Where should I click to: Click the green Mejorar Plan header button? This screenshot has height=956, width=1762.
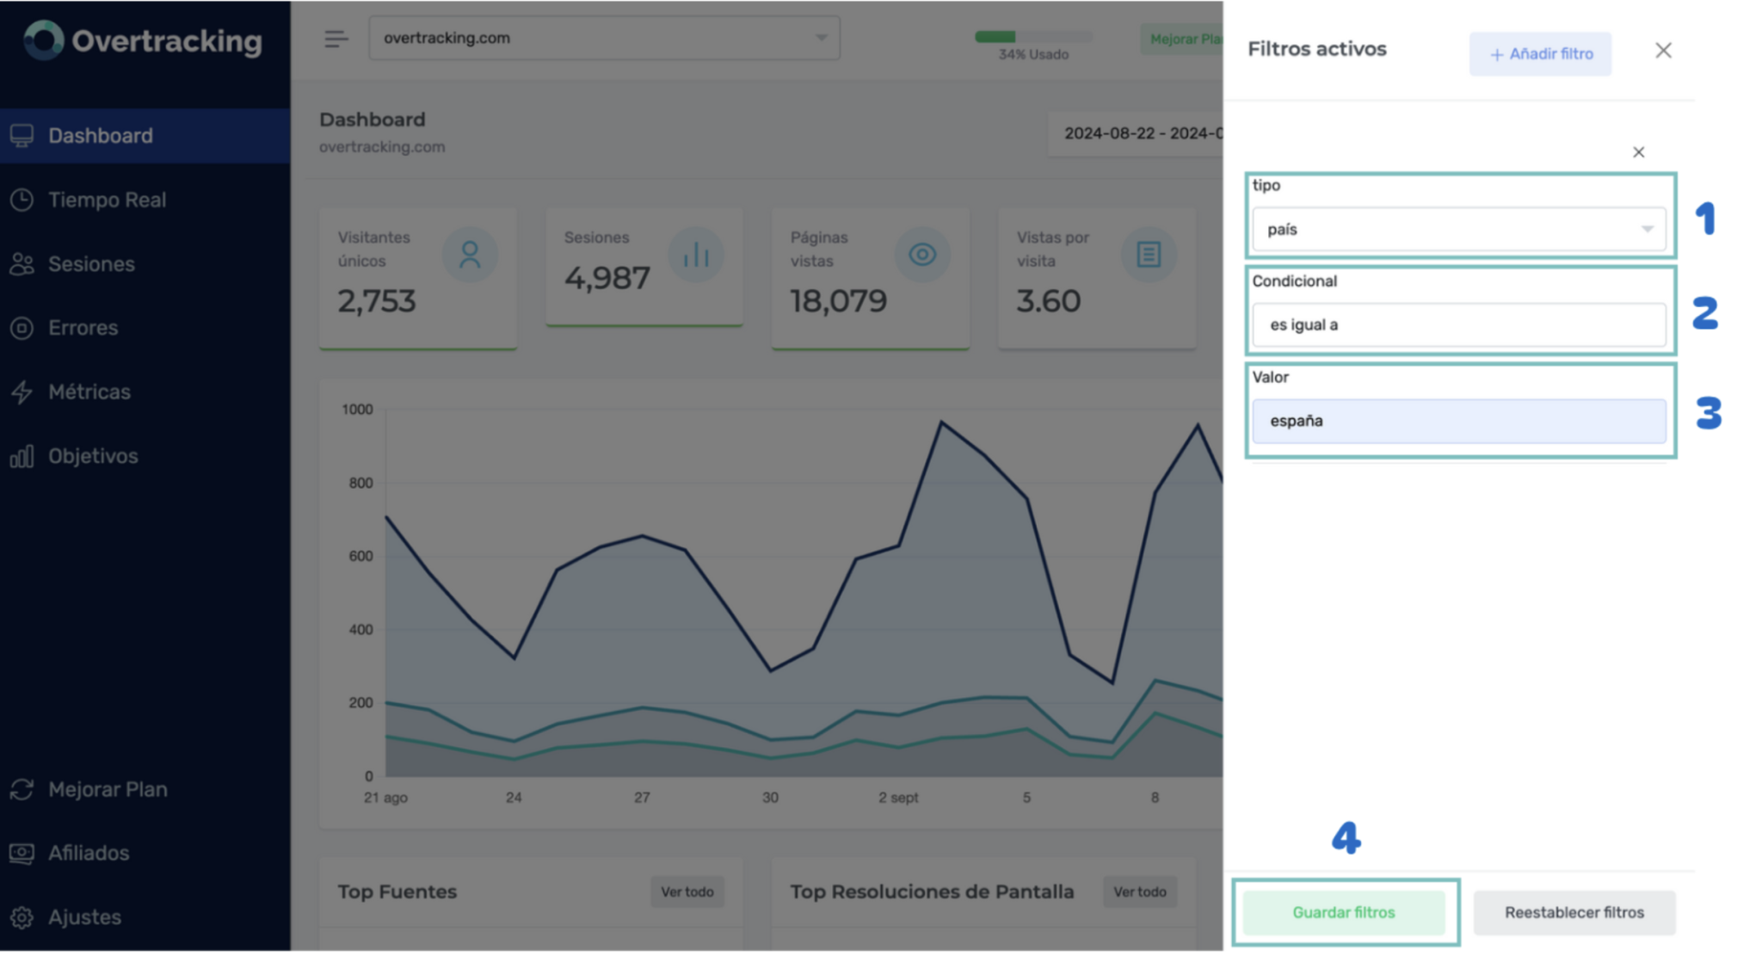coord(1182,39)
